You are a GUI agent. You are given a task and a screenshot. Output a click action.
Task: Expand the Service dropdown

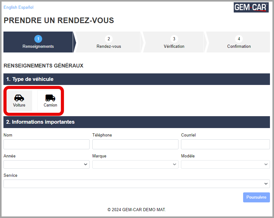coord(136,184)
